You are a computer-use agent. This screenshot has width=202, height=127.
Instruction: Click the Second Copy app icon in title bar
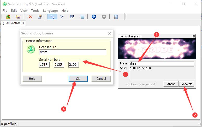pyautogui.click(x=5, y=4)
